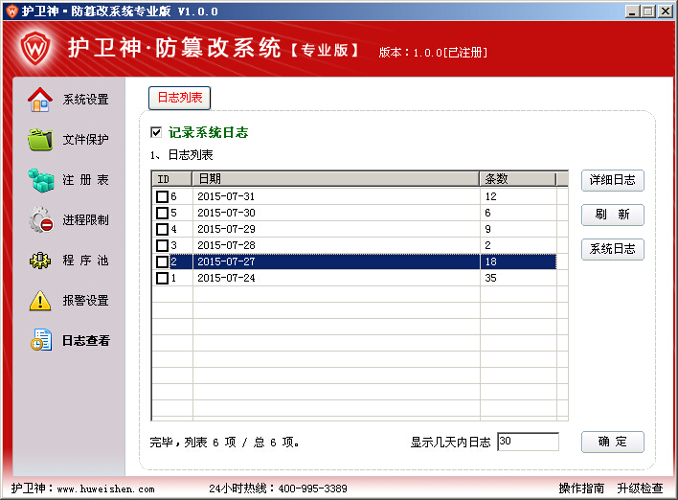Click the 详细日志 button
This screenshot has width=678, height=500.
(x=613, y=180)
